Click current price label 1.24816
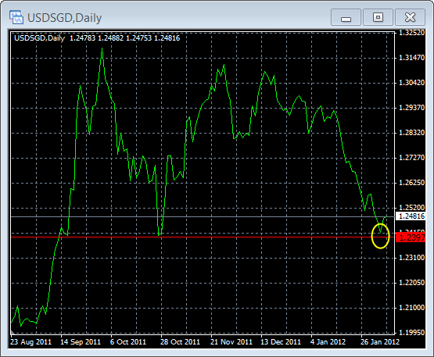This screenshot has height=357, width=434. coord(411,216)
